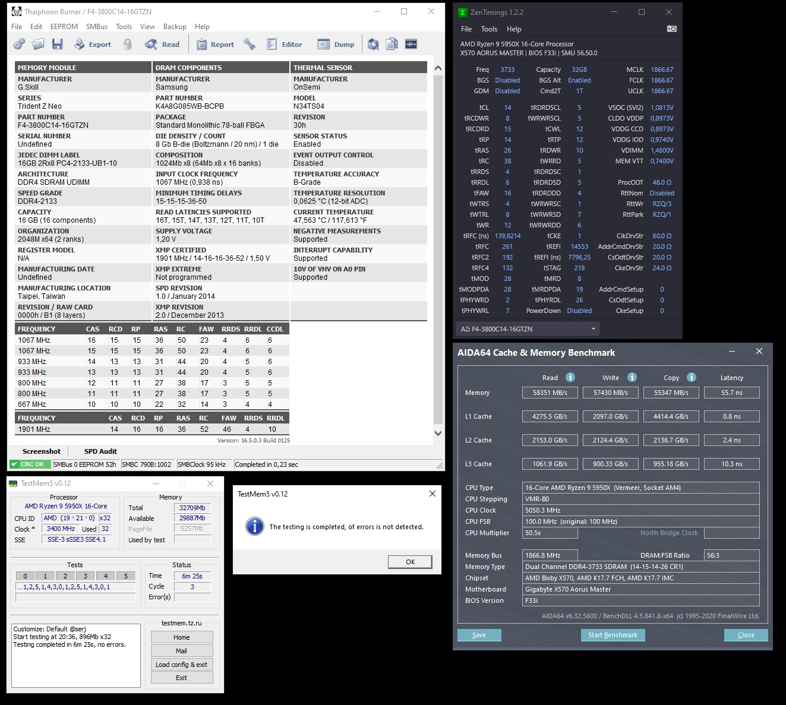The height and width of the screenshot is (705, 786).
Task: Click the TestMem5 title bar memory chip icon
Action: tap(13, 483)
